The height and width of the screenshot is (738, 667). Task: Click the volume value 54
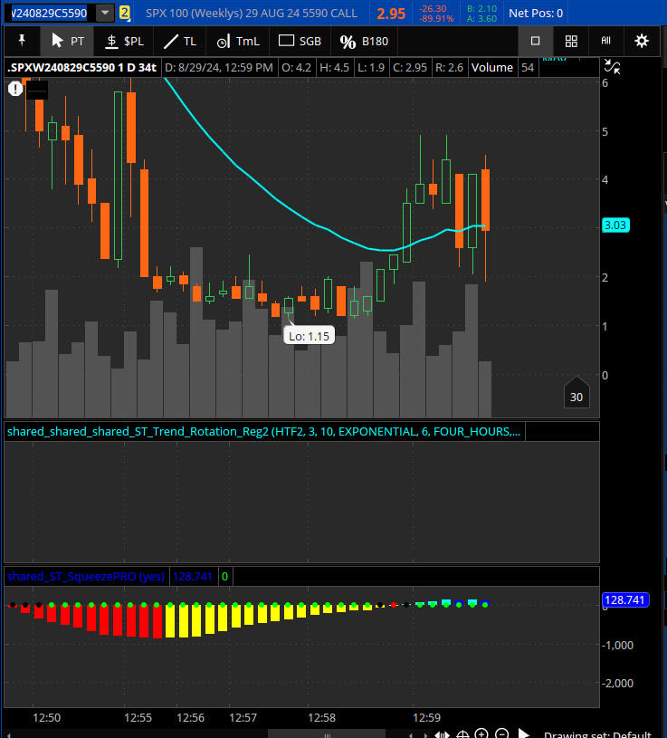528,67
